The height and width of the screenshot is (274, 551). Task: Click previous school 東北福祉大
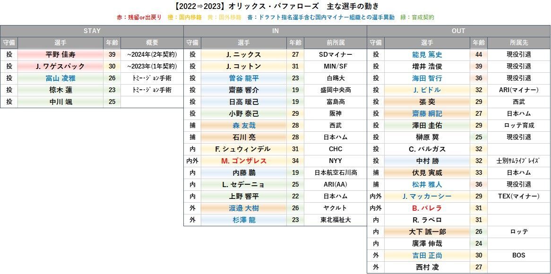tap(335, 220)
